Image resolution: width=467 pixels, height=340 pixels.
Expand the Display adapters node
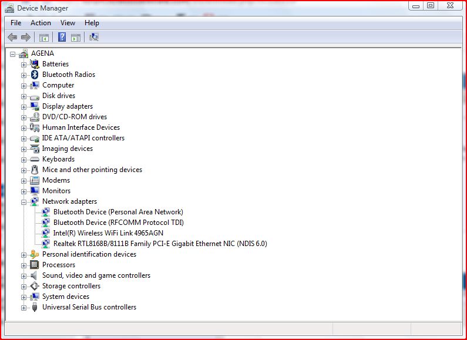click(x=24, y=107)
